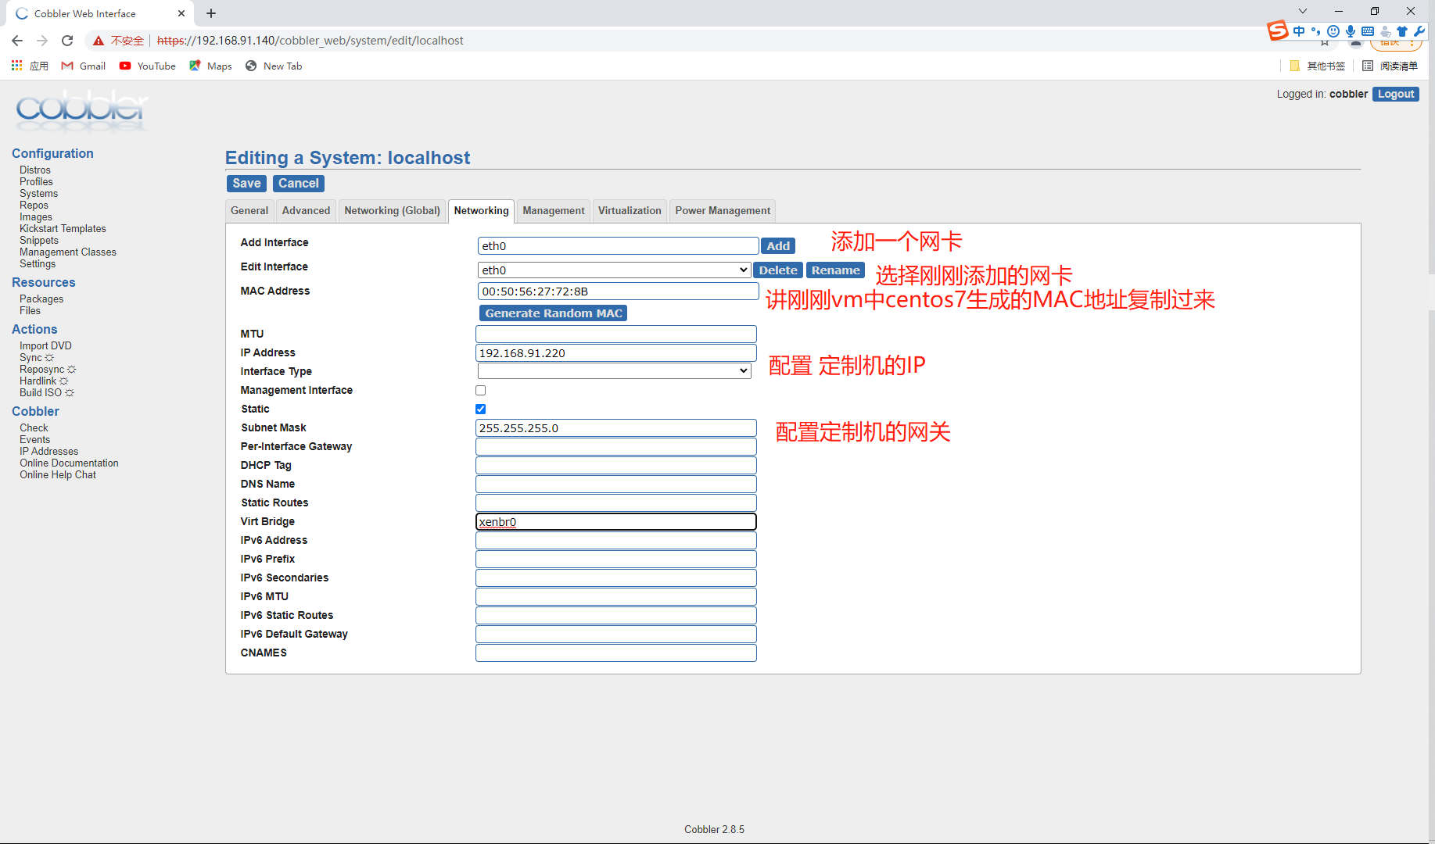This screenshot has height=844, width=1435.
Task: Open Import DVD action
Action: click(45, 345)
